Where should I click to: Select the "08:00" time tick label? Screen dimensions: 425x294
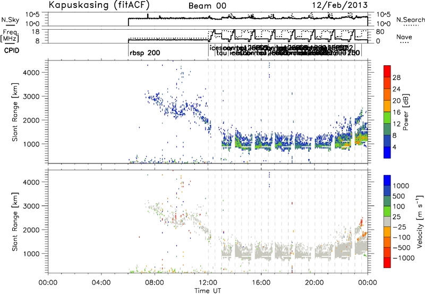tap(155, 283)
